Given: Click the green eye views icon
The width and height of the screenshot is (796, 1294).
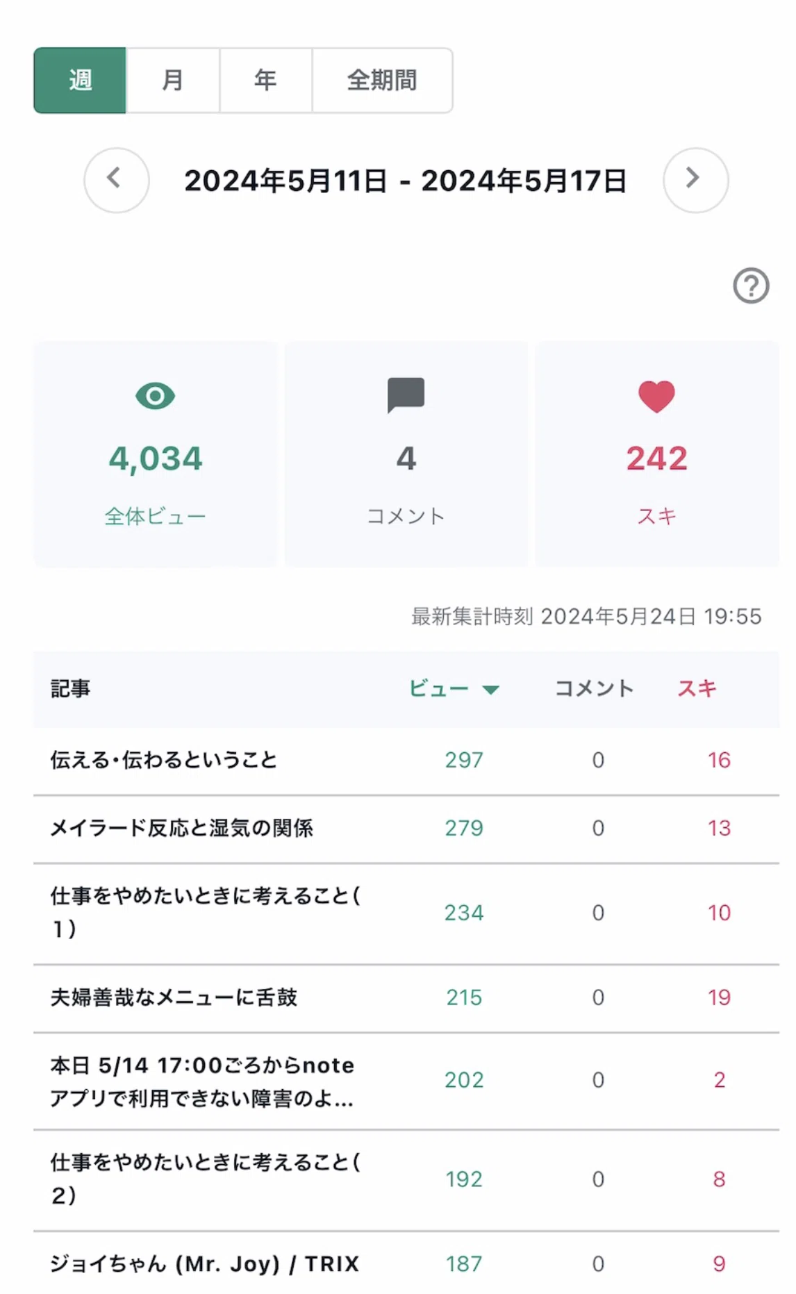Looking at the screenshot, I should point(155,396).
